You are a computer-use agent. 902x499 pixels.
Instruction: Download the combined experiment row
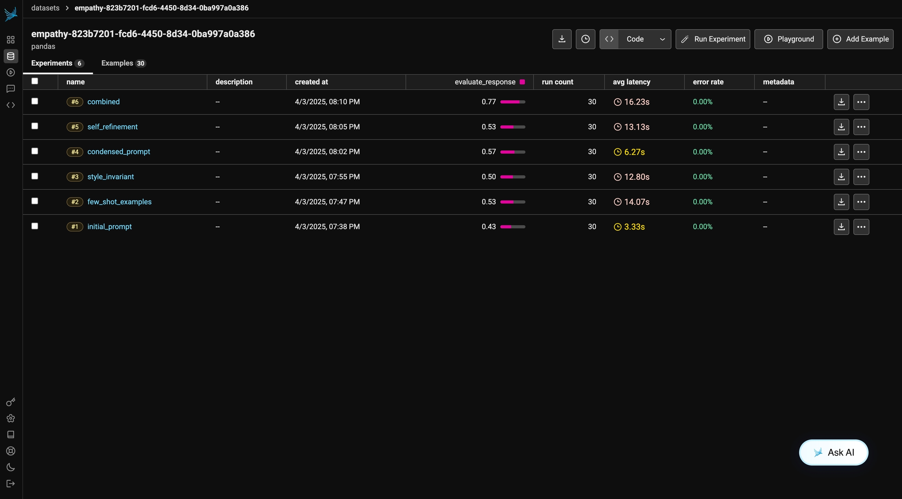pyautogui.click(x=841, y=102)
